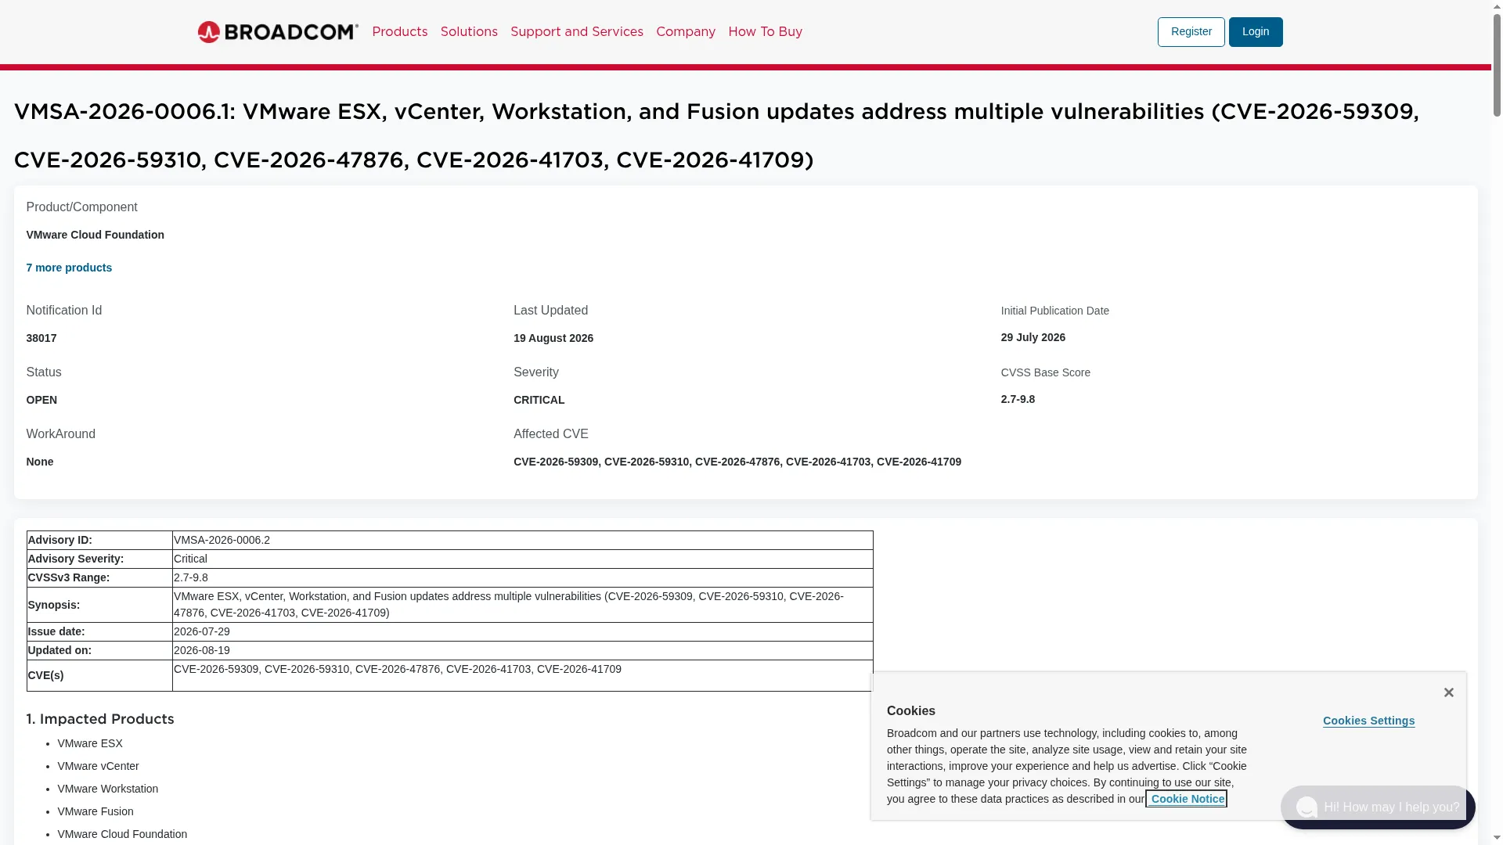
Task: Click the Broadcom logo
Action: (x=278, y=32)
